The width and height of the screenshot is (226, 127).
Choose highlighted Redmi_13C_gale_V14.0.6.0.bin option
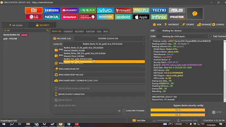104,62
